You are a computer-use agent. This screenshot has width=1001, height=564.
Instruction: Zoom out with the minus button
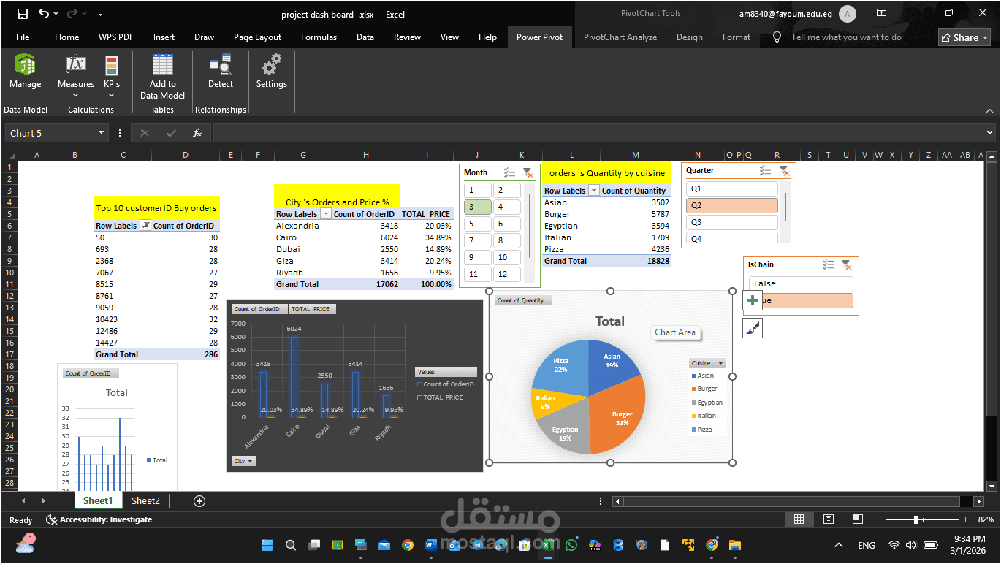click(879, 519)
